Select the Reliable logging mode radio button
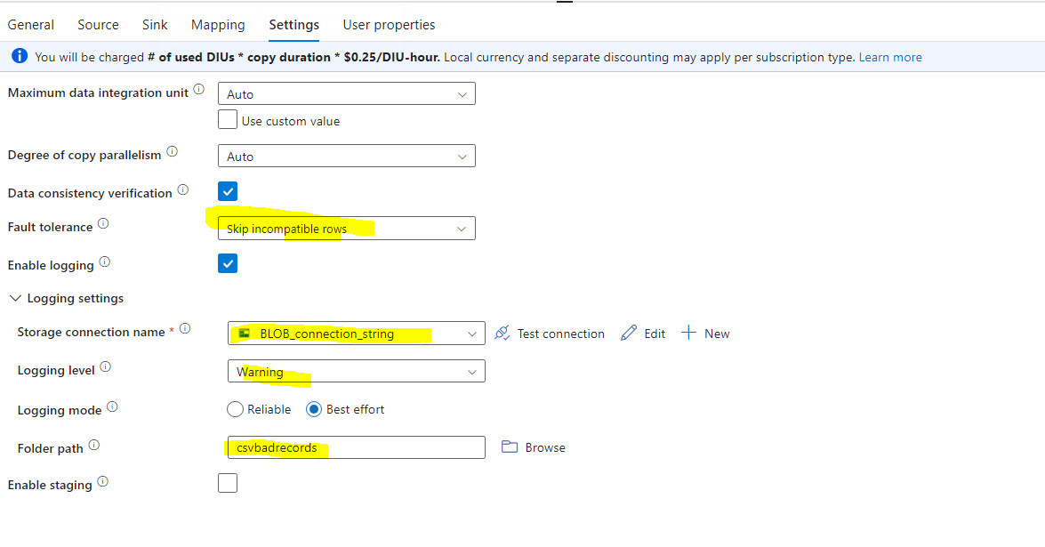This screenshot has height=547, width=1045. [x=236, y=409]
